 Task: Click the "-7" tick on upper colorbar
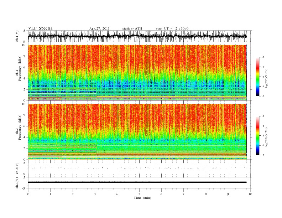point(263,96)
